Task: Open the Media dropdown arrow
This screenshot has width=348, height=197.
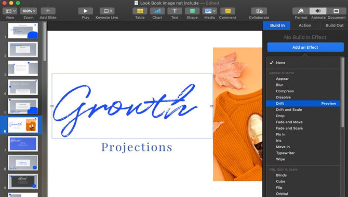Action: [x=214, y=11]
